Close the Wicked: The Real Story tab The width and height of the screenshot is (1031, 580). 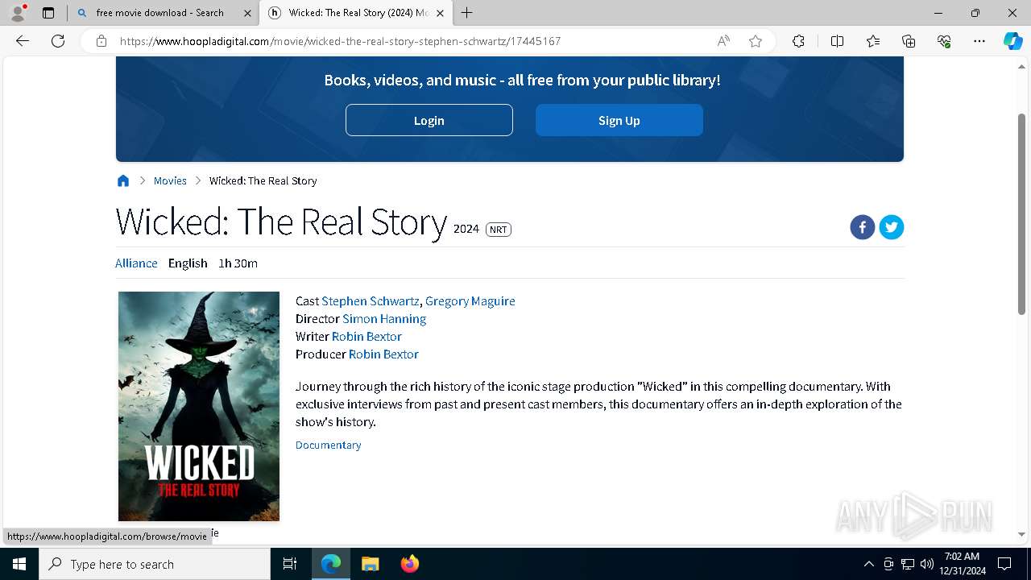(x=440, y=13)
